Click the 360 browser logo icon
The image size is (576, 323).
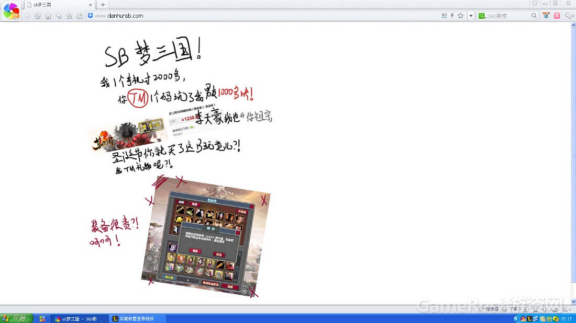[12, 11]
